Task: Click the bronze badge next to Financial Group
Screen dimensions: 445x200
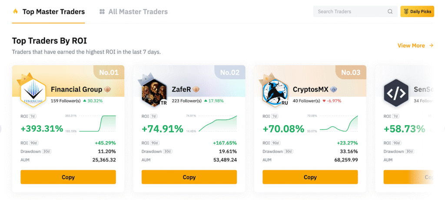Action: point(107,90)
